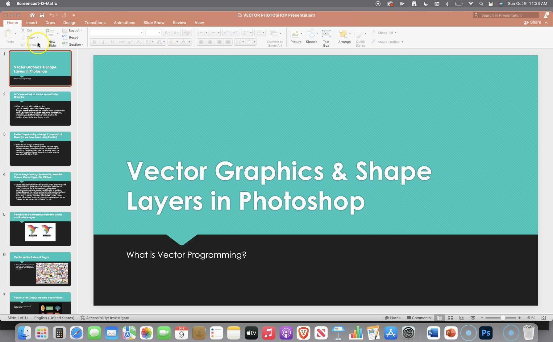Toggle italic formatting
The width and height of the screenshot is (553, 342).
(103, 42)
